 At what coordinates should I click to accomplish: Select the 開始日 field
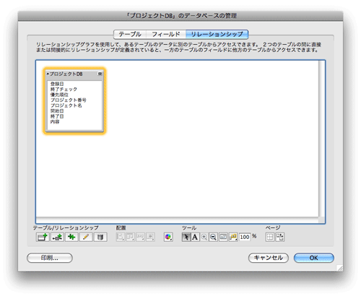(x=57, y=111)
